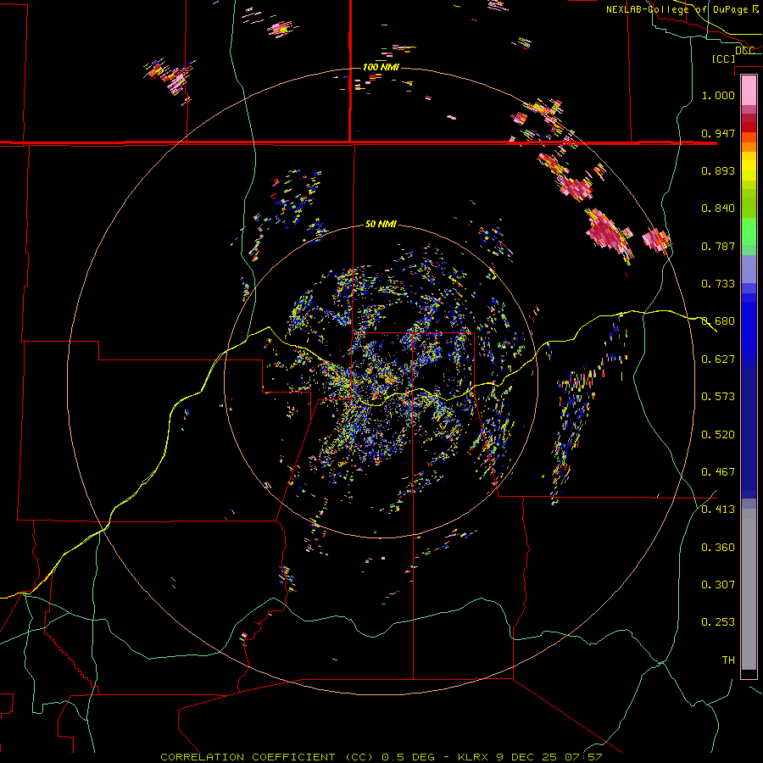Select the 0.573 scale value
The image size is (763, 763).
pyautogui.click(x=718, y=397)
